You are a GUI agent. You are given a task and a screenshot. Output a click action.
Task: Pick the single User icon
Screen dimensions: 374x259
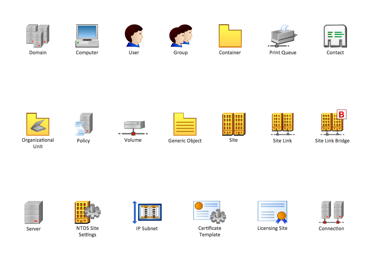tap(134, 36)
